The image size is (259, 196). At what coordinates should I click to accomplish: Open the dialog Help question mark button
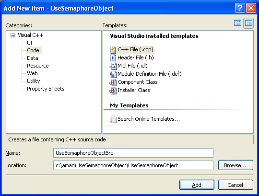pyautogui.click(x=240, y=8)
